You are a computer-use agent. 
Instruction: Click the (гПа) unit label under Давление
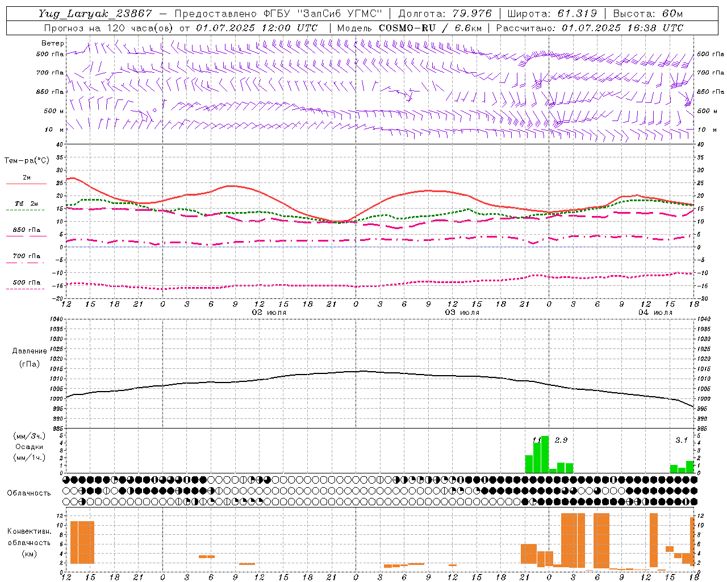coord(30,364)
